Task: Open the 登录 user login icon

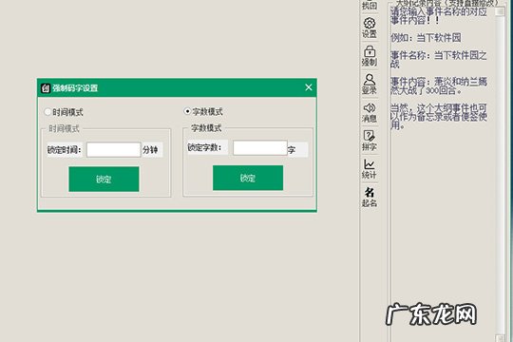Action: click(370, 85)
